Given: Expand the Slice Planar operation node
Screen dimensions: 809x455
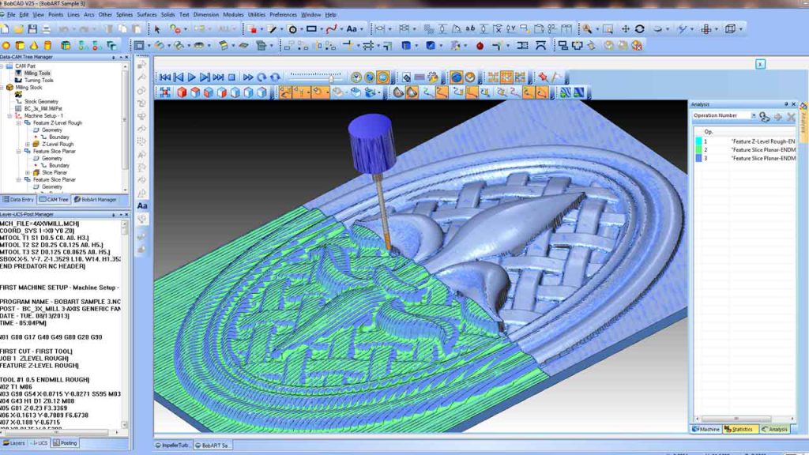Looking at the screenshot, I should [x=28, y=173].
